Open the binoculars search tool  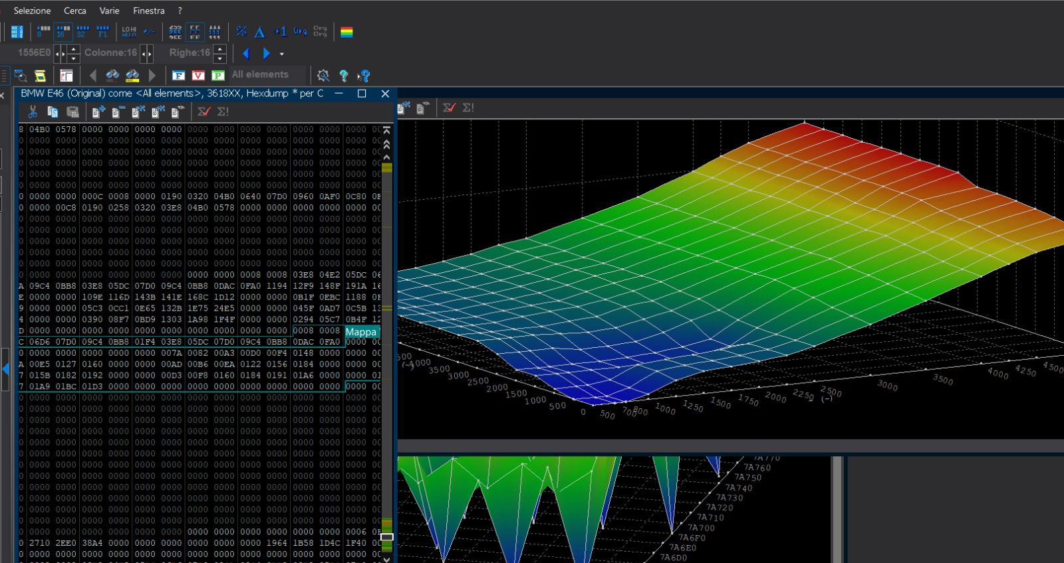[112, 75]
